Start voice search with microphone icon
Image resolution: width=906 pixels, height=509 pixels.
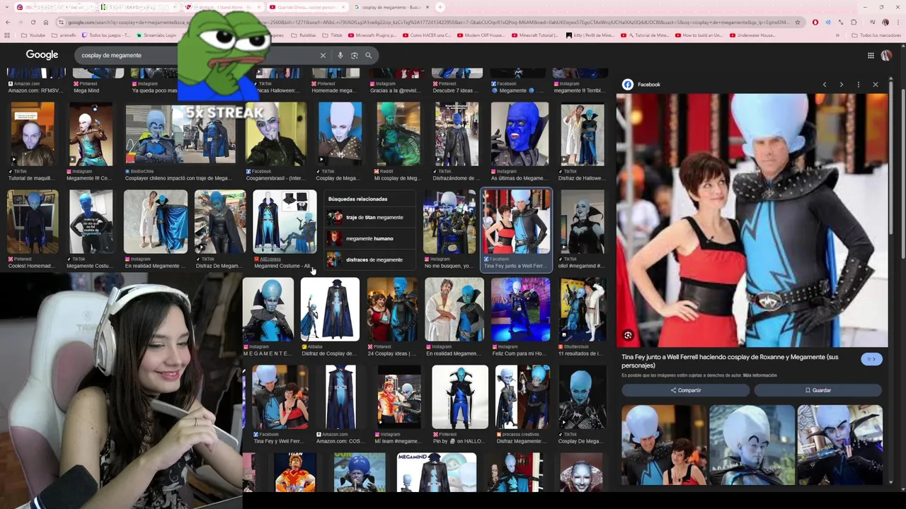(340, 55)
